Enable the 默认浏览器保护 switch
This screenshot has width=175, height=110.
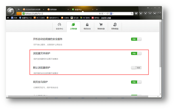coord(136,68)
